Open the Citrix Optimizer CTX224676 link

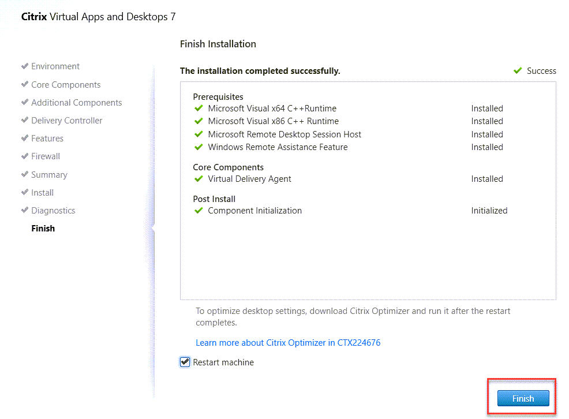(288, 343)
